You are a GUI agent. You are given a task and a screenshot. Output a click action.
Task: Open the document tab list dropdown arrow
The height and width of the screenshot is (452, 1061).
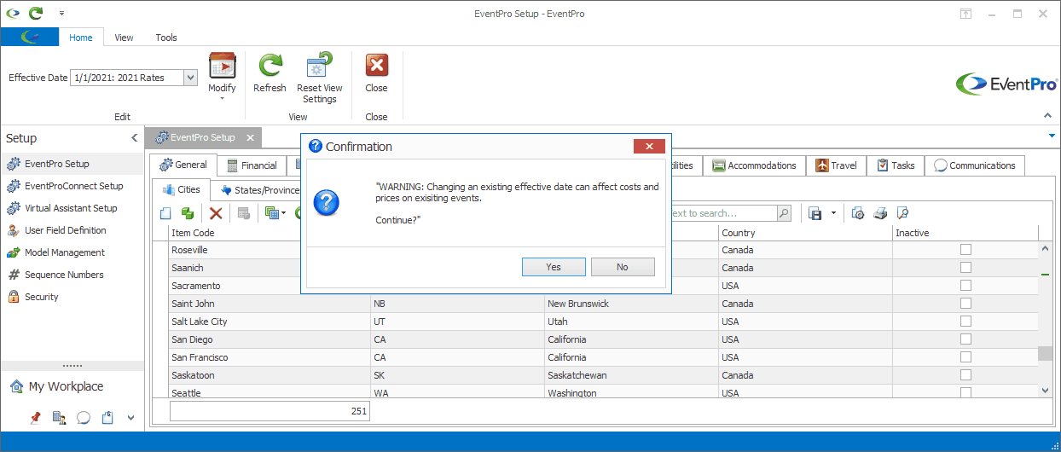pyautogui.click(x=1052, y=136)
